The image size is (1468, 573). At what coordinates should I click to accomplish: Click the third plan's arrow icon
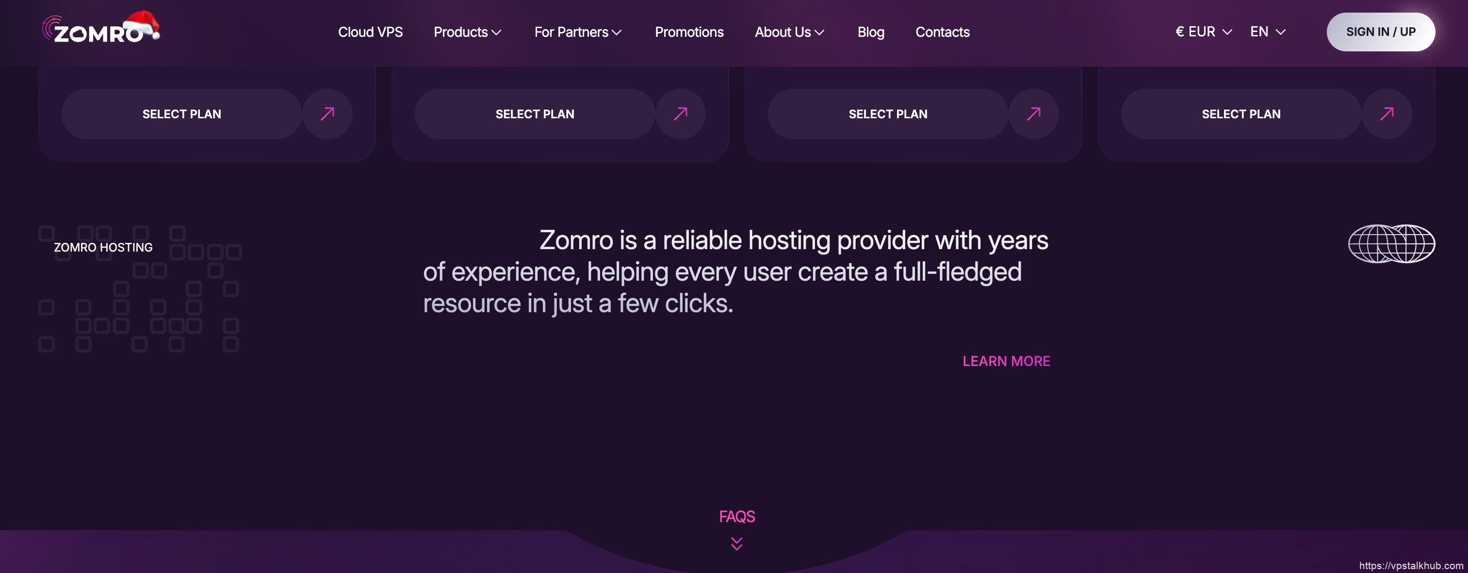coord(1034,114)
